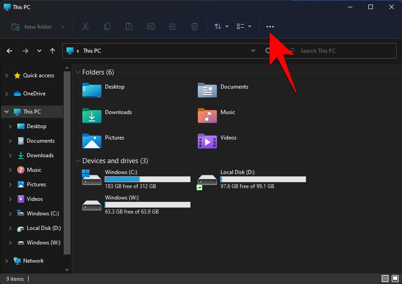402x284 pixels.
Task: Click the Back navigation arrow
Action: coord(9,51)
